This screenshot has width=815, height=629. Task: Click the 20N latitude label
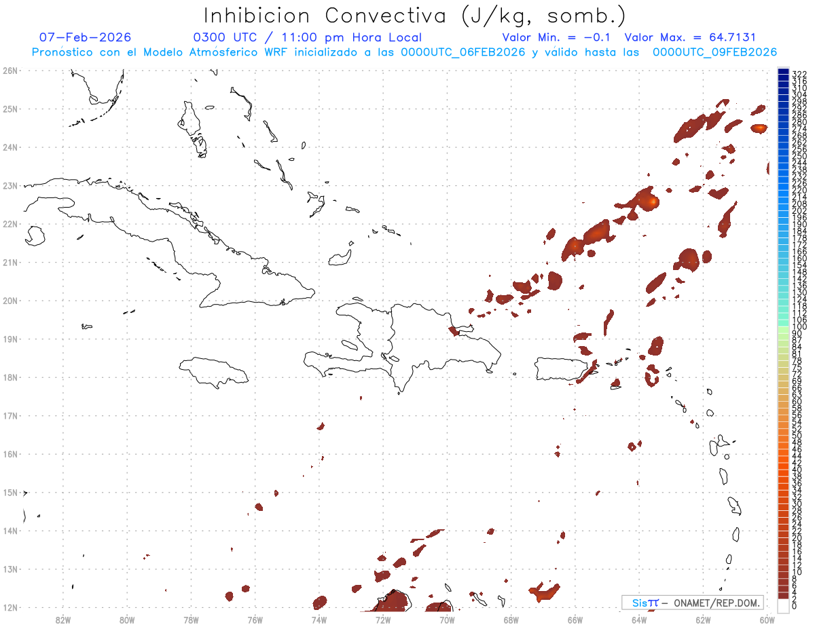(10, 301)
